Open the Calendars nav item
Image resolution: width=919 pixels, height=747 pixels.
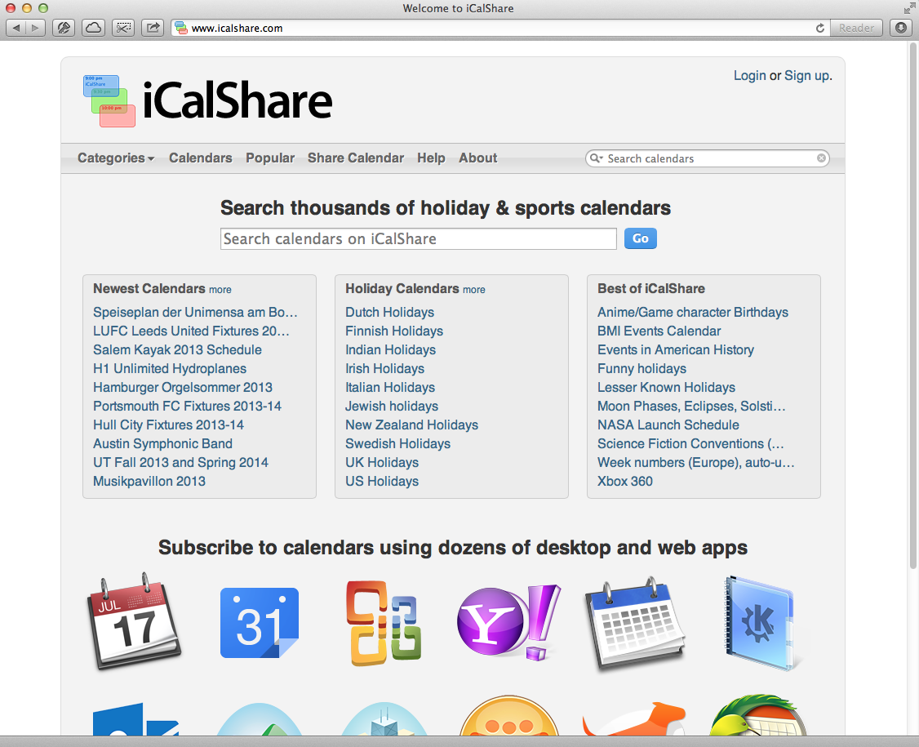click(x=201, y=158)
